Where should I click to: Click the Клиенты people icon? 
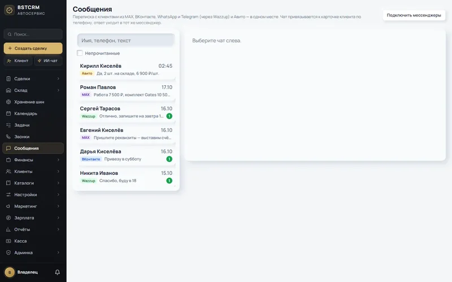pyautogui.click(x=8, y=171)
